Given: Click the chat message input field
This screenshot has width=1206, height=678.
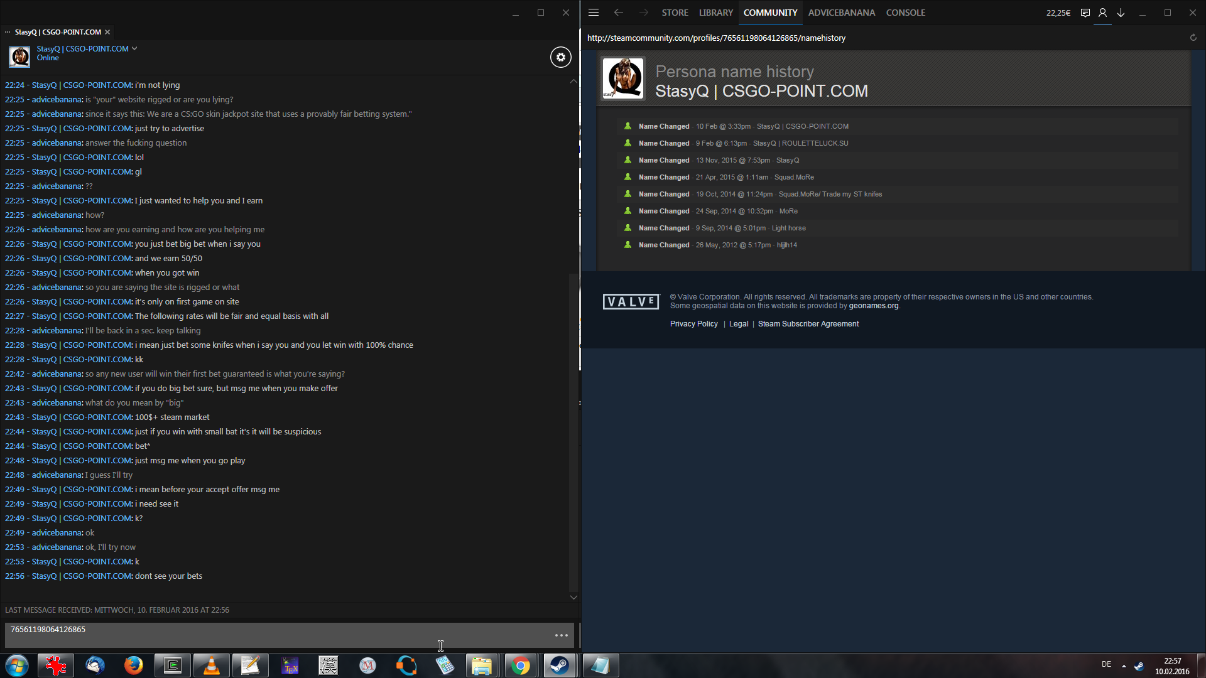Looking at the screenshot, I should point(276,635).
